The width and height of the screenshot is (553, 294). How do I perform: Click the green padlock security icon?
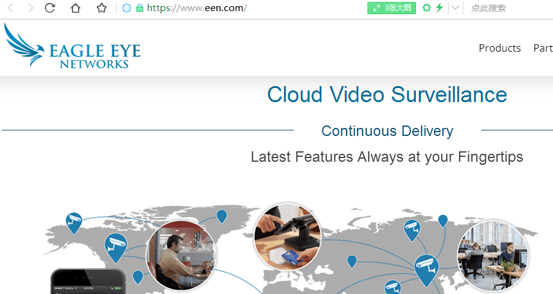139,8
